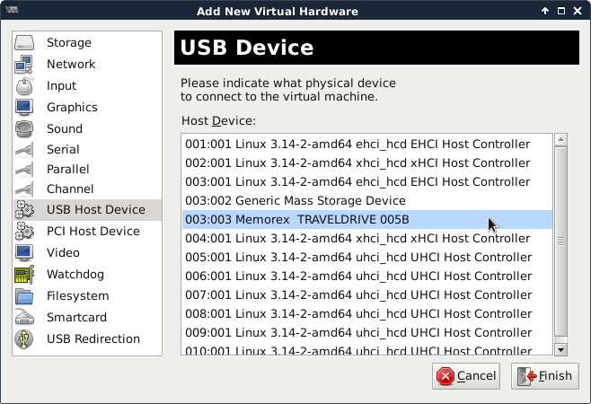Choose the 001:001 EHCI Host Controller
This screenshot has width=591, height=404.
point(357,144)
